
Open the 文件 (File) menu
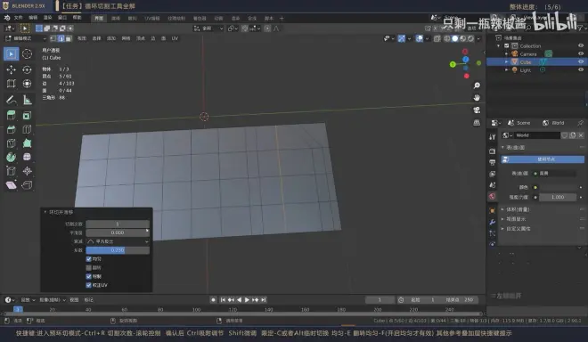tap(19, 18)
